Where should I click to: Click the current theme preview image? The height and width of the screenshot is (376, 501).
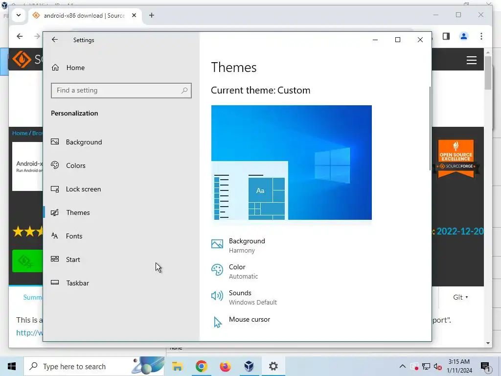292,163
